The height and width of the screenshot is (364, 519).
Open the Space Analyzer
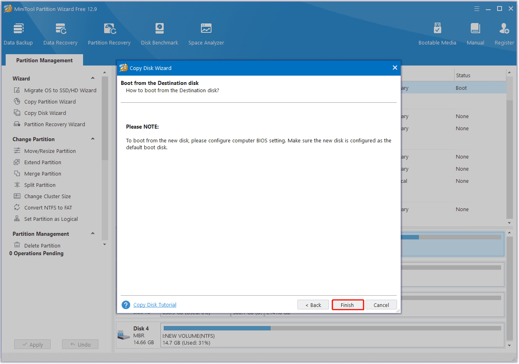pyautogui.click(x=206, y=34)
